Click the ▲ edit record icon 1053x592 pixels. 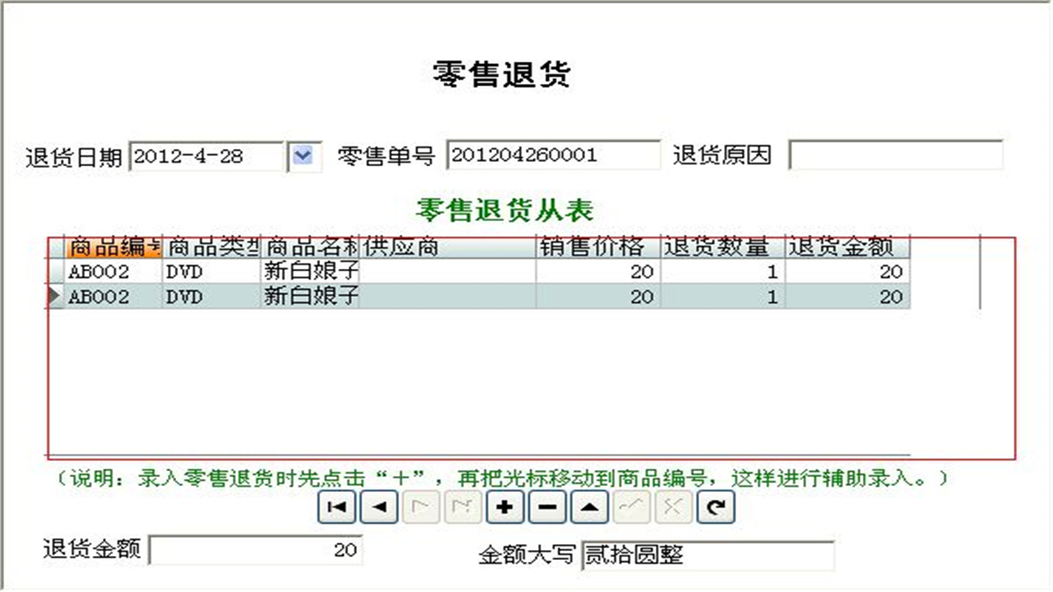coord(588,507)
